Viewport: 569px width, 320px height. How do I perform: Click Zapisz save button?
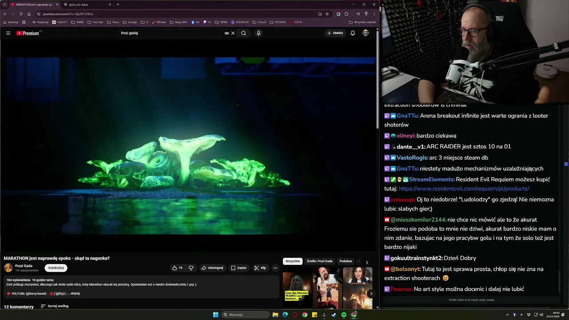tap(239, 268)
